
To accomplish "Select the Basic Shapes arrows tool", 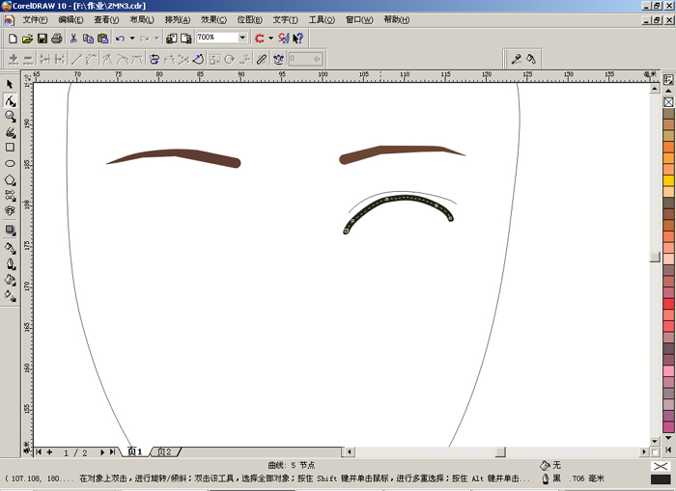I will click(x=10, y=195).
